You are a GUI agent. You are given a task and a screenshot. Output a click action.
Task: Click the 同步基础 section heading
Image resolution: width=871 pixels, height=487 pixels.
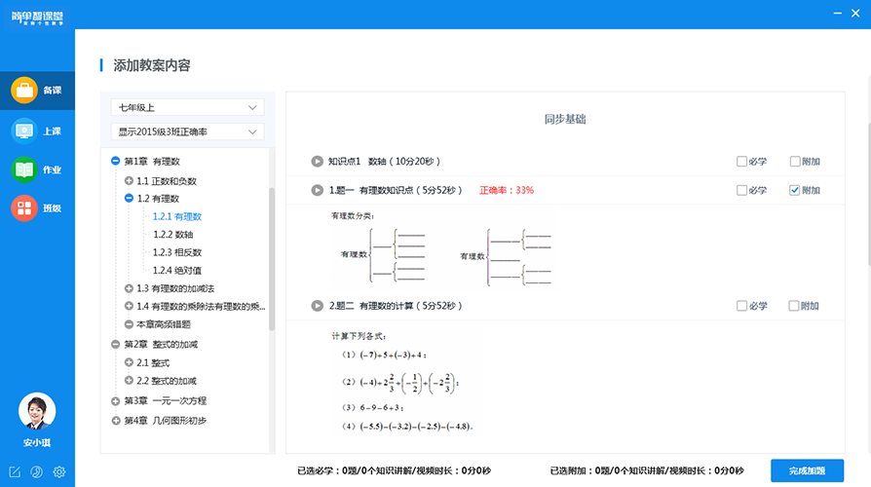click(x=565, y=120)
